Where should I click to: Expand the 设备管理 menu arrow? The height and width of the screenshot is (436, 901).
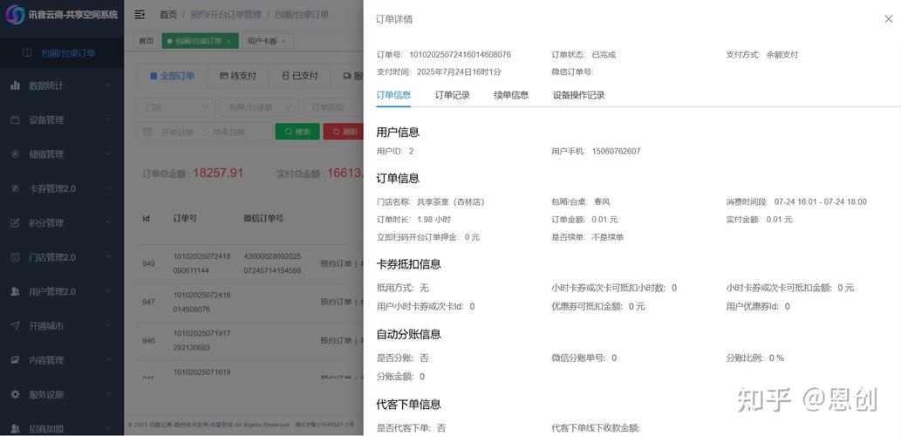click(x=109, y=120)
